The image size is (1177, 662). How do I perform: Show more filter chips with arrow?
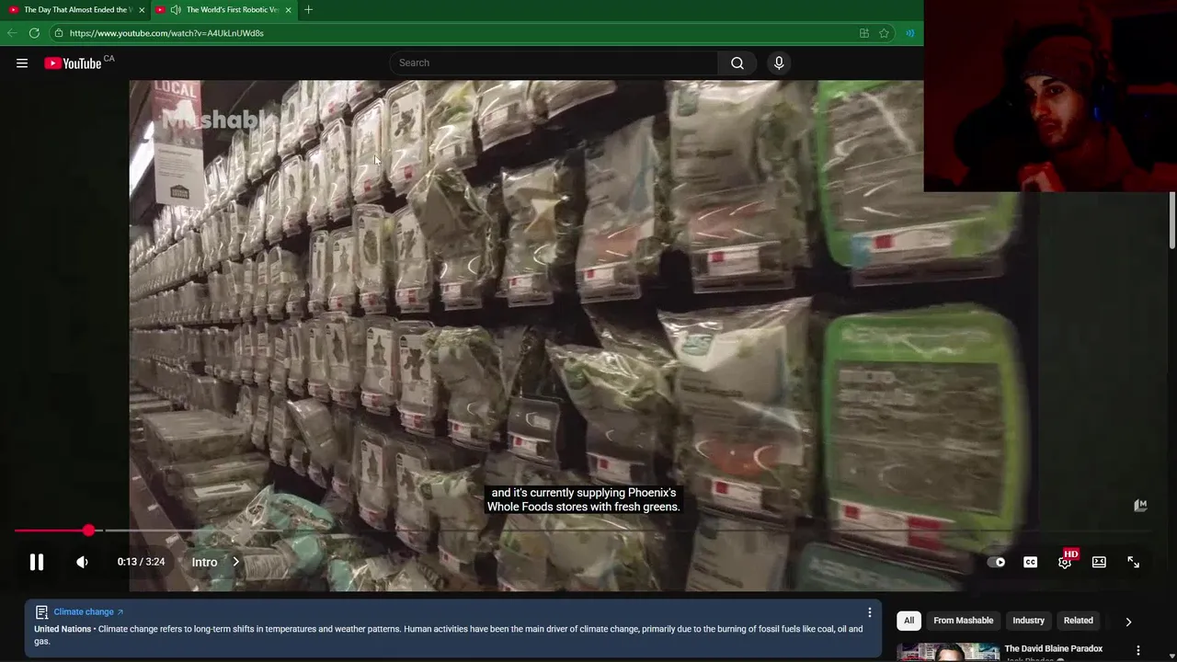click(1128, 622)
